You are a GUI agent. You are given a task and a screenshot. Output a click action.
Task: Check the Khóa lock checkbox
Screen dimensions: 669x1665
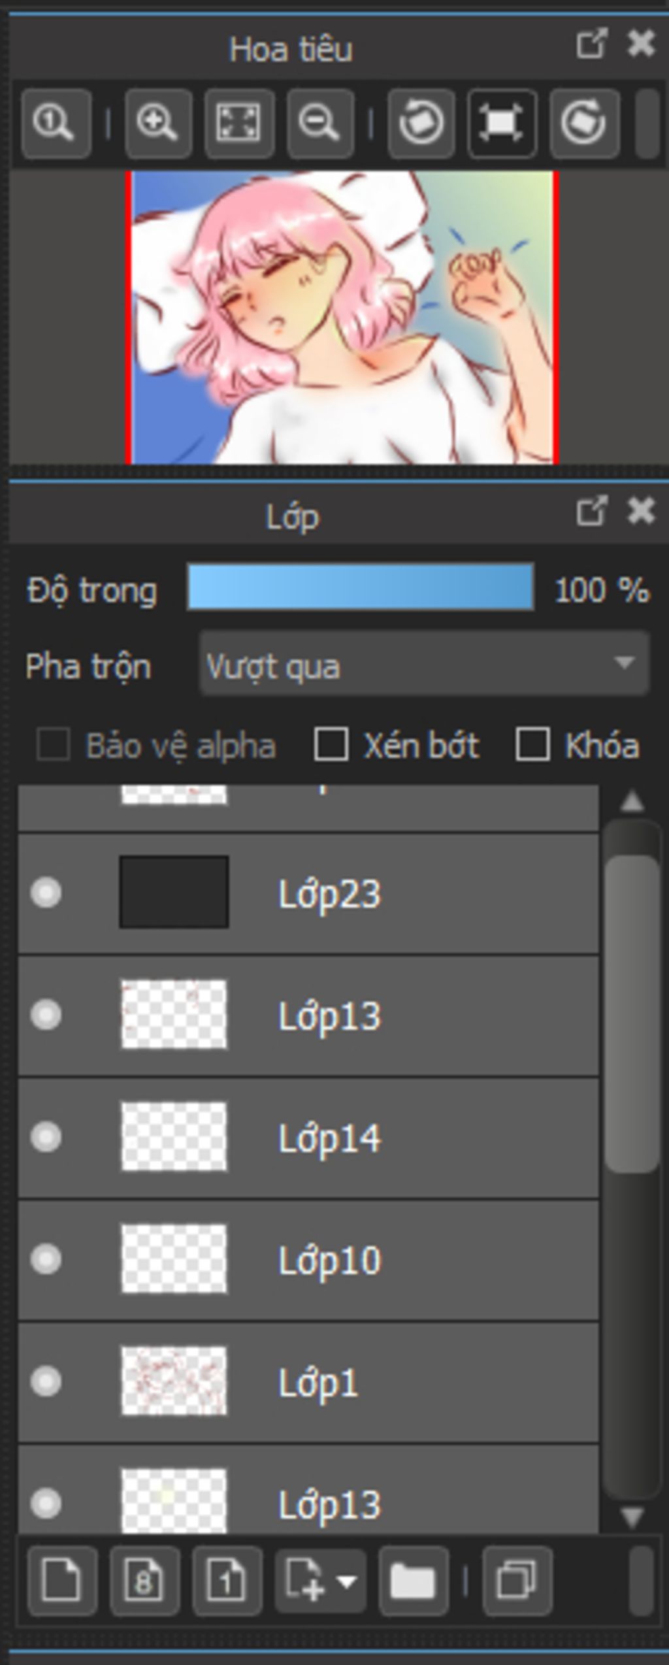[x=532, y=745]
